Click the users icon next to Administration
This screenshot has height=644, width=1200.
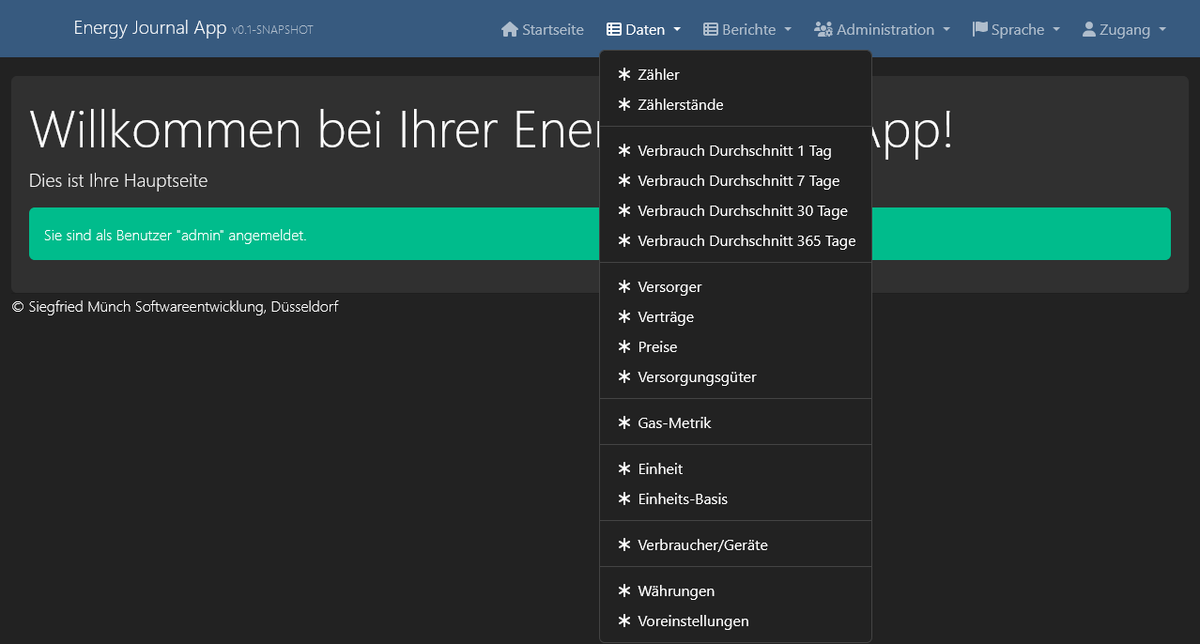point(823,29)
